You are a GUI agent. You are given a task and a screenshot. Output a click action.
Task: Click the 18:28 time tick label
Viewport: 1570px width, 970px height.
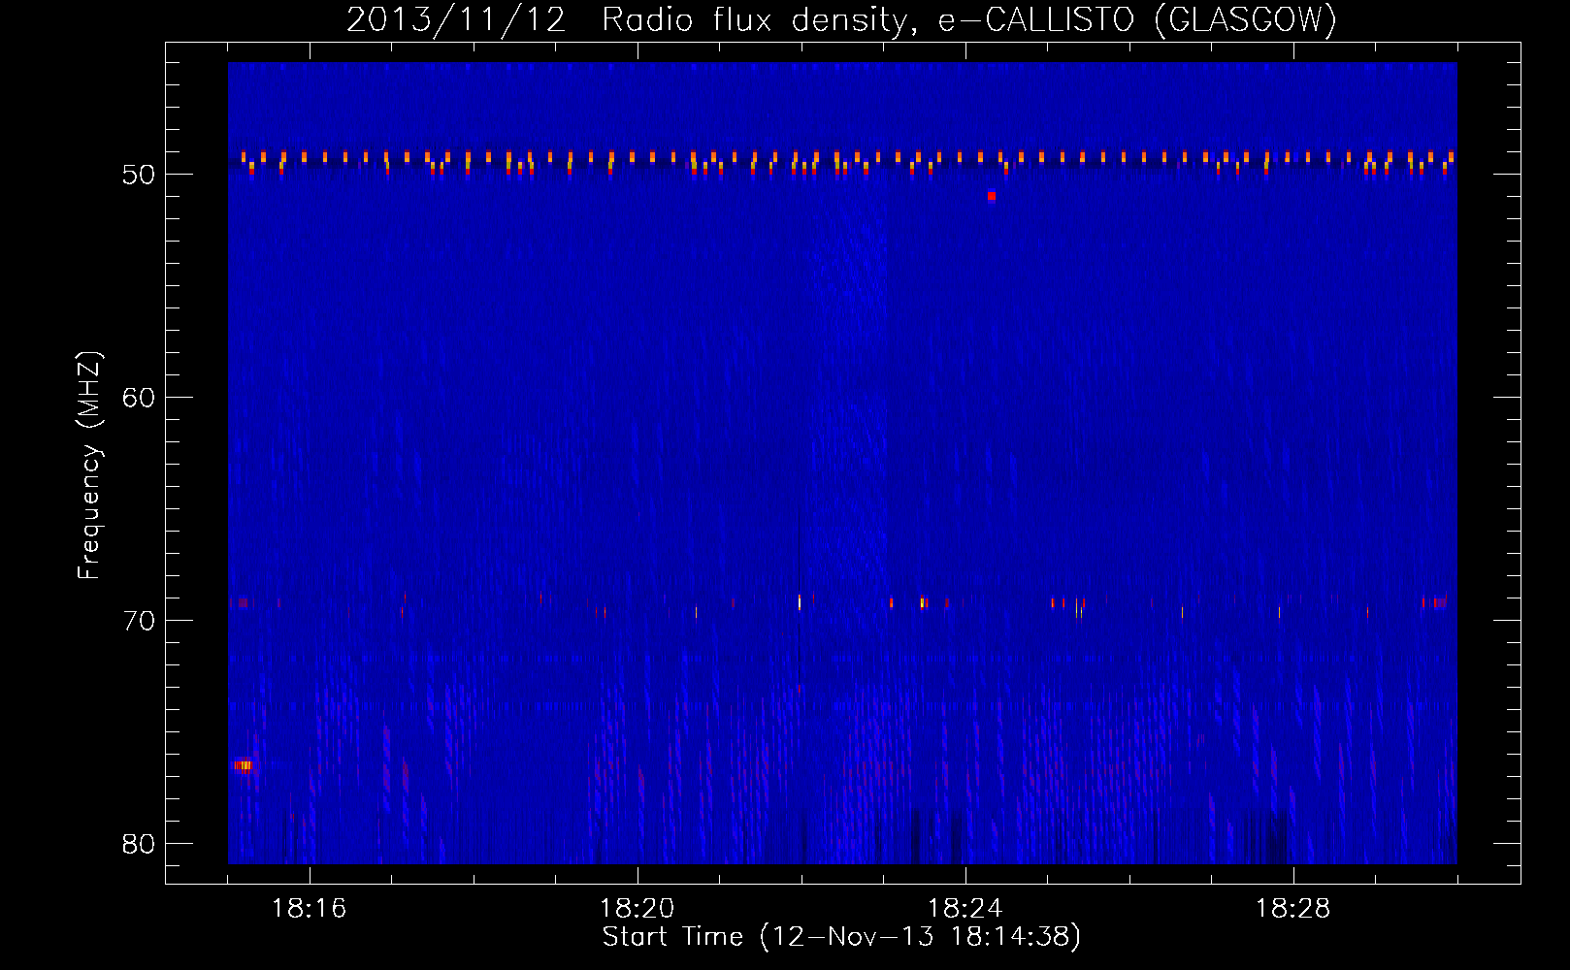point(1292,909)
